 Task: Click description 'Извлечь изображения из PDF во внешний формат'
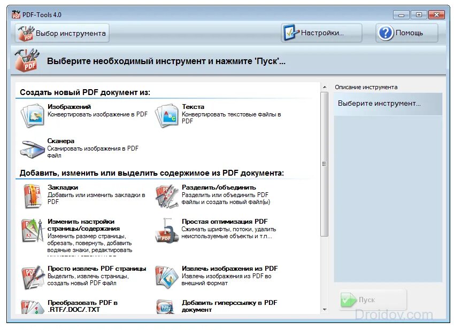click(226, 280)
